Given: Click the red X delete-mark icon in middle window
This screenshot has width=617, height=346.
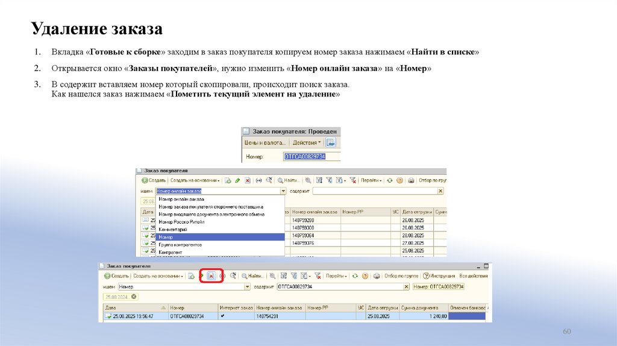Looking at the screenshot, I should pos(248,180).
